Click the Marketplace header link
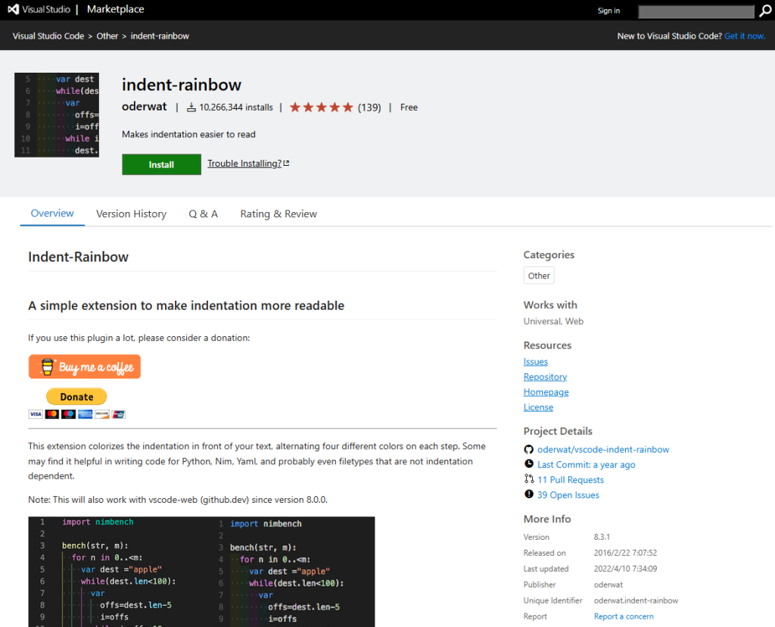775x627 pixels. click(x=116, y=9)
